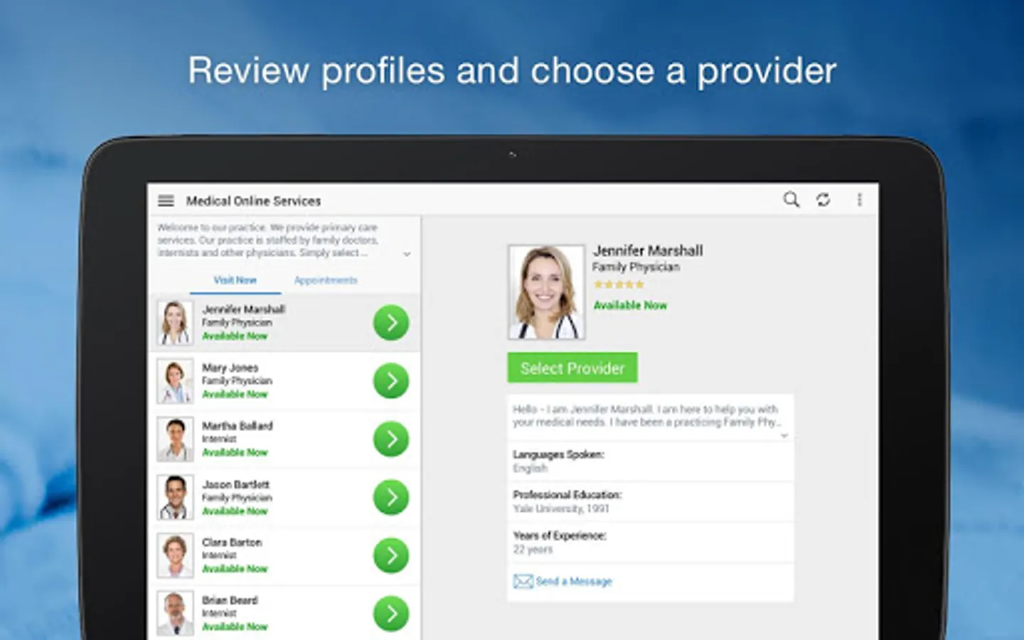Open the three-dot overflow menu

click(x=859, y=200)
